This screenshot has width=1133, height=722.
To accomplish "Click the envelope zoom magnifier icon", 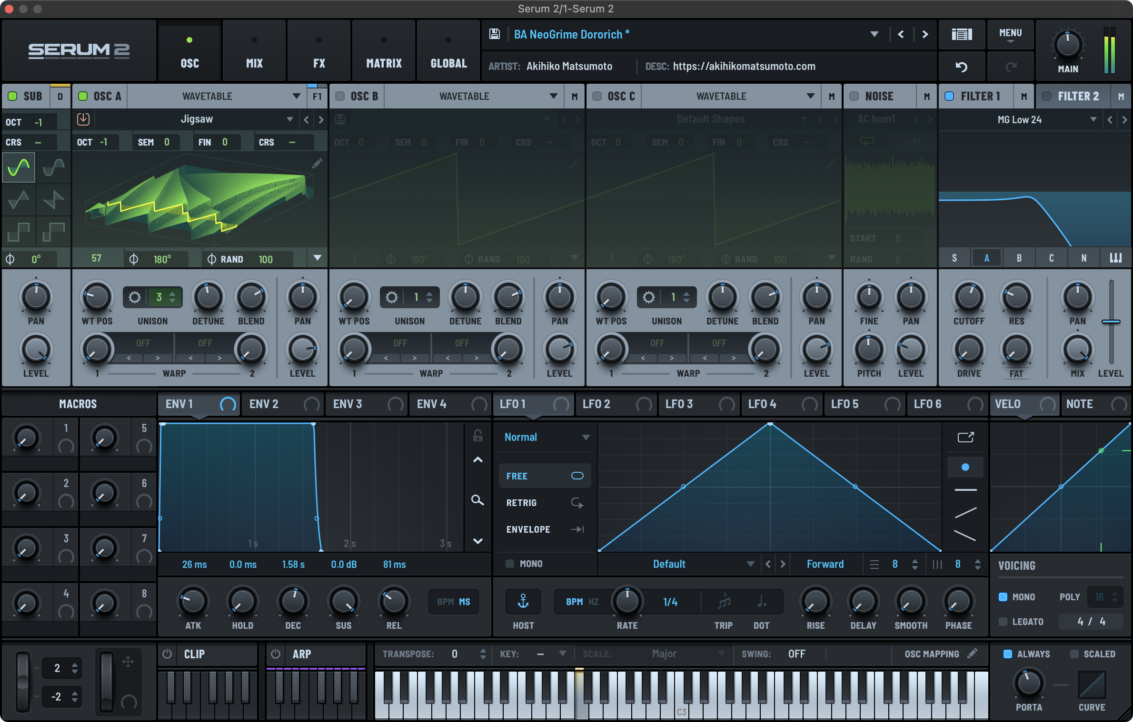I will 477,500.
